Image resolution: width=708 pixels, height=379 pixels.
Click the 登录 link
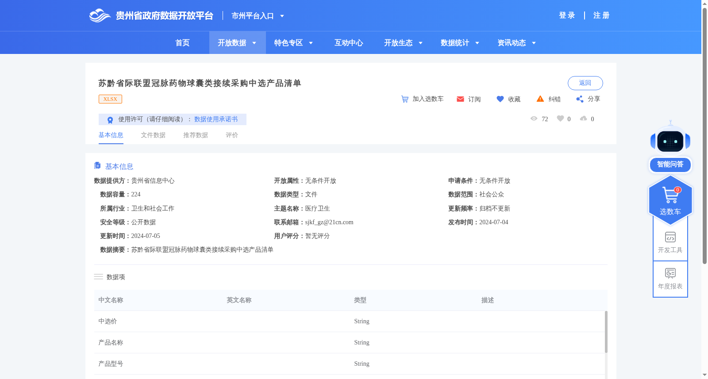[x=567, y=15]
